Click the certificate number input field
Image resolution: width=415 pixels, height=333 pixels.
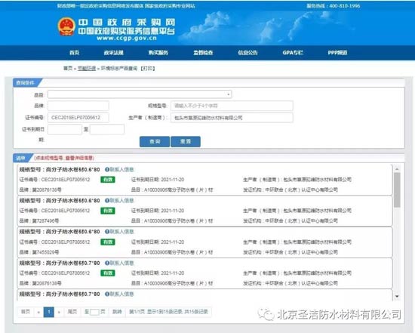click(78, 118)
